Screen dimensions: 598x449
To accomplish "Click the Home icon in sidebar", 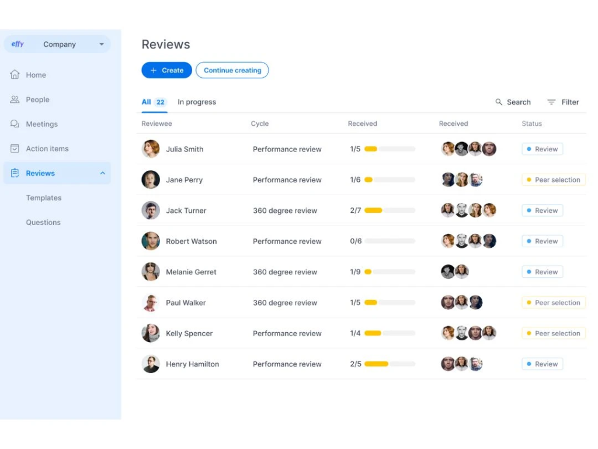I will [x=15, y=75].
